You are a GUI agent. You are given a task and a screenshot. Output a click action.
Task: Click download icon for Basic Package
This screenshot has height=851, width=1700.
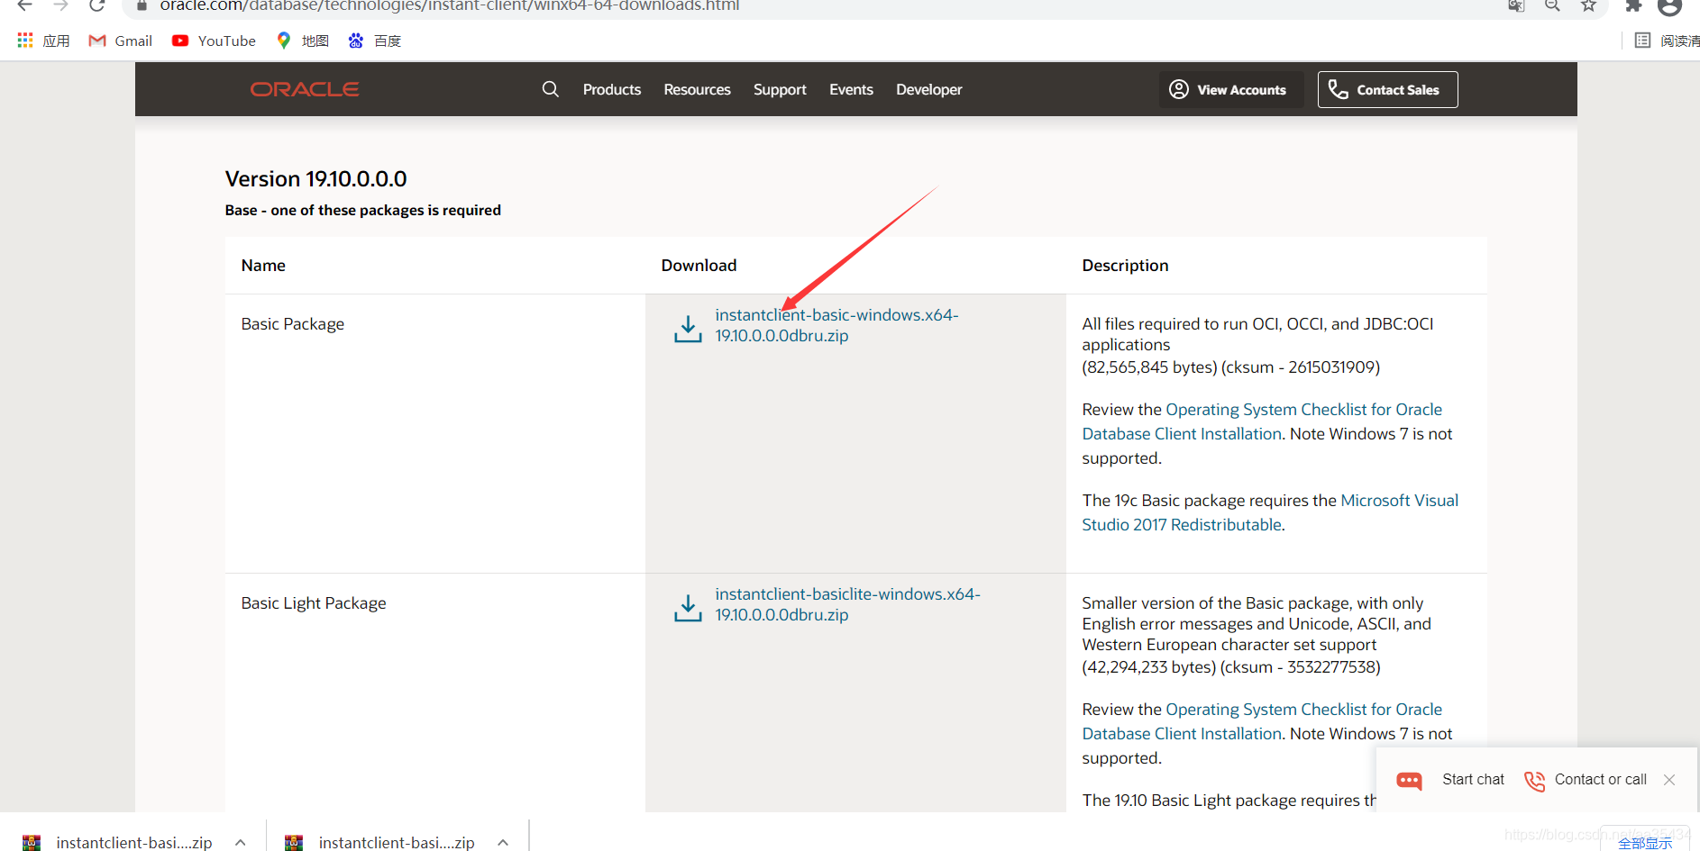click(x=688, y=329)
